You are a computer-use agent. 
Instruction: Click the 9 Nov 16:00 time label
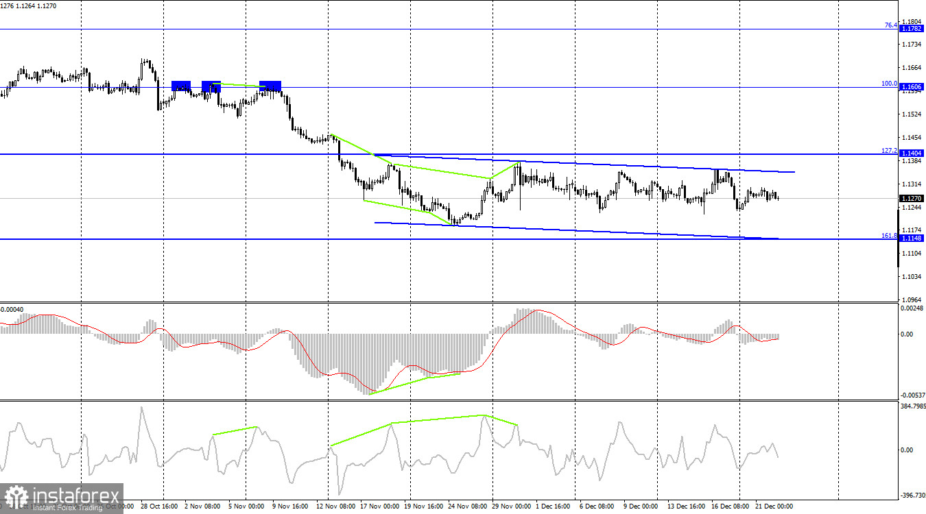pyautogui.click(x=291, y=506)
